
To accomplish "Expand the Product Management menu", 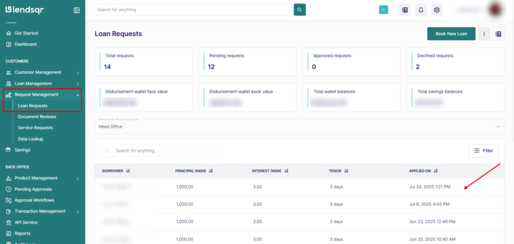I will point(77,178).
